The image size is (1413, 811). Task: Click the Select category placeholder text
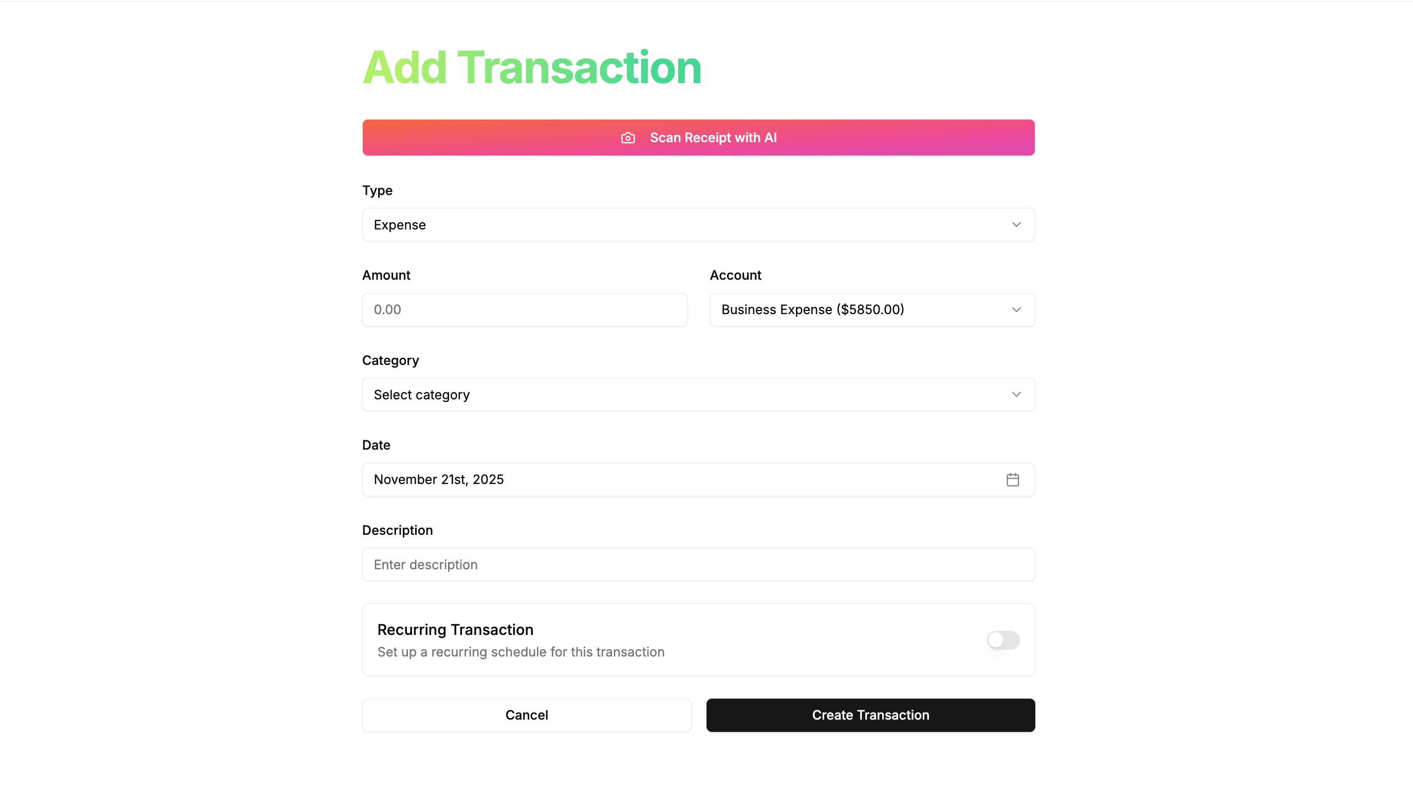coord(421,394)
